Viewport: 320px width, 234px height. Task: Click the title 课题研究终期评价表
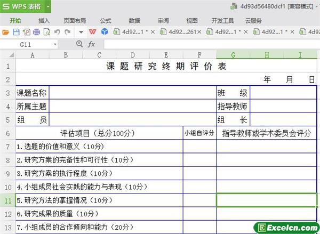(x=166, y=66)
